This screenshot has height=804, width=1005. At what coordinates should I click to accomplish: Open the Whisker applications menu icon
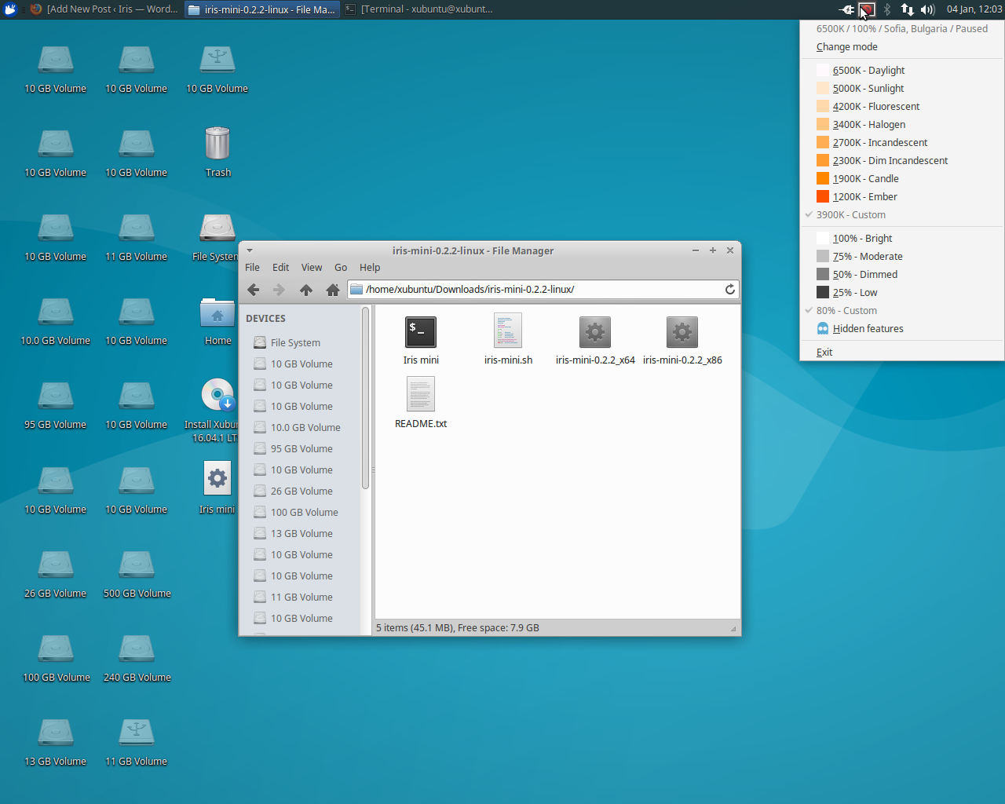tap(10, 9)
